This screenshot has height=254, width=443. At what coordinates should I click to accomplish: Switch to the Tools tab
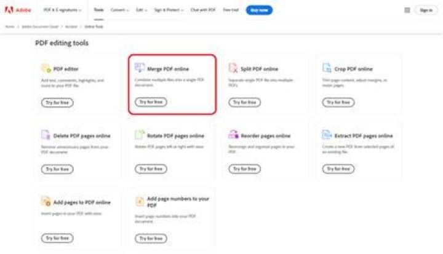click(x=98, y=10)
